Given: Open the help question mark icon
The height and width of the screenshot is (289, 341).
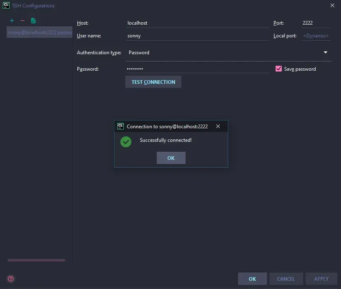Looking at the screenshot, I should [11, 279].
